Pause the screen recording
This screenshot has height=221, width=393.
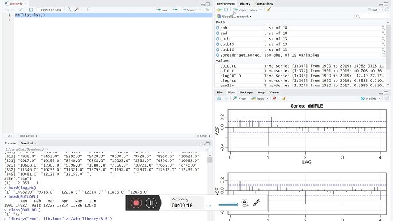click(x=151, y=203)
